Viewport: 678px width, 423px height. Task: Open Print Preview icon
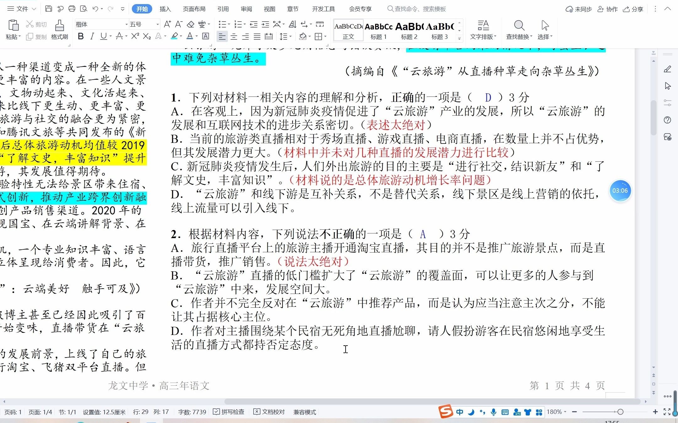click(x=83, y=9)
